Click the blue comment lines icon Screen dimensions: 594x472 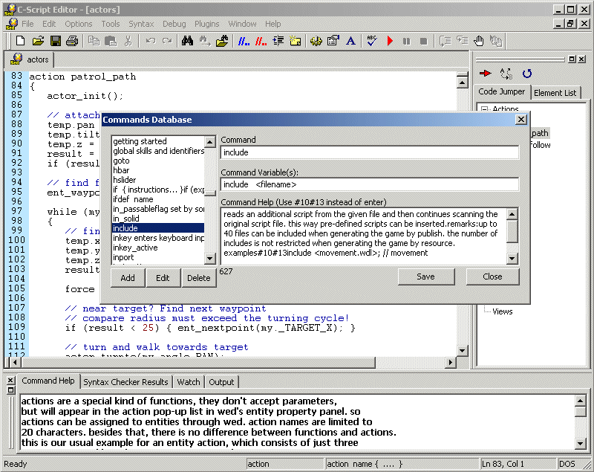(x=243, y=41)
